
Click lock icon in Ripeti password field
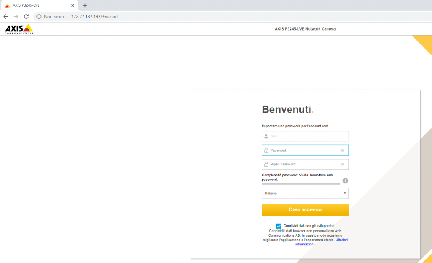pos(266,164)
